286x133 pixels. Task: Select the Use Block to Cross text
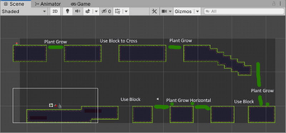[119, 41]
